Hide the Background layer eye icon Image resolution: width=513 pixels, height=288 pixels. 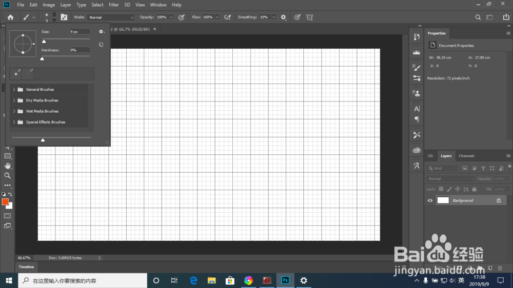tap(430, 200)
